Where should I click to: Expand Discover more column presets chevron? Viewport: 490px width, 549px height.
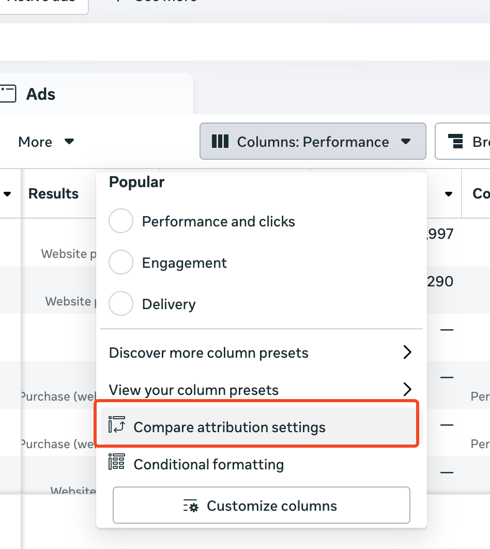click(x=407, y=353)
